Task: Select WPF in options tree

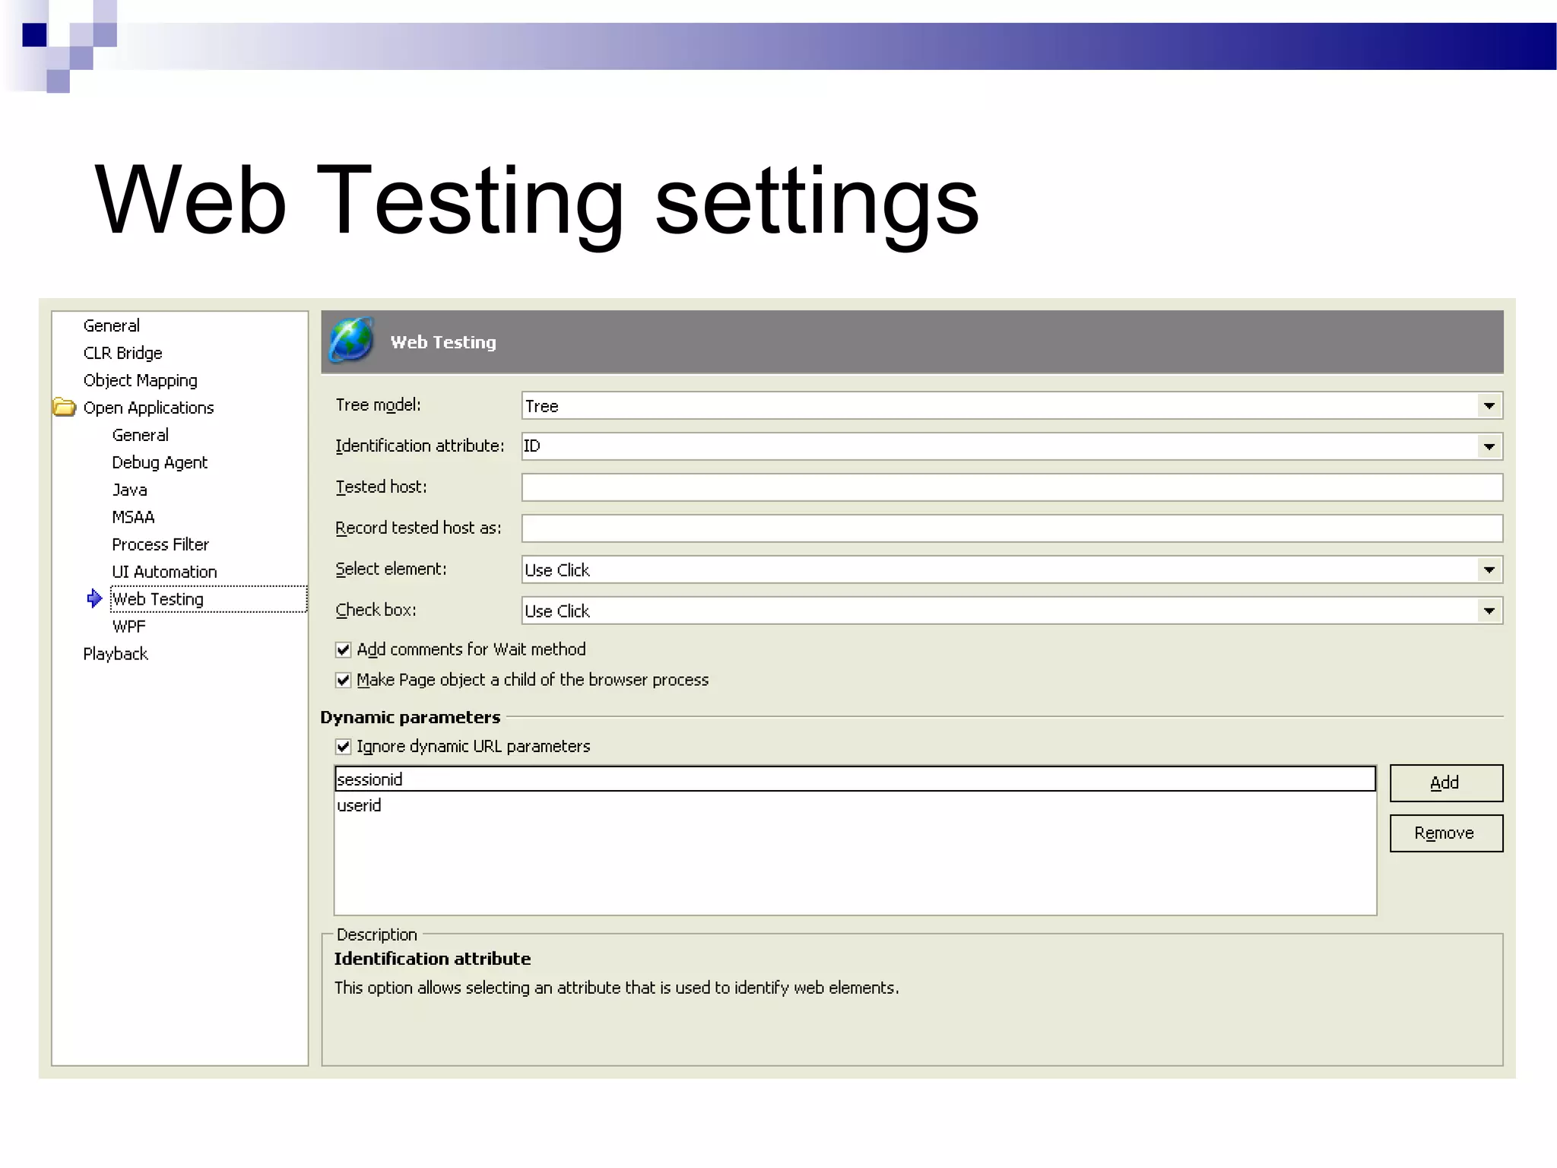Action: point(129,627)
